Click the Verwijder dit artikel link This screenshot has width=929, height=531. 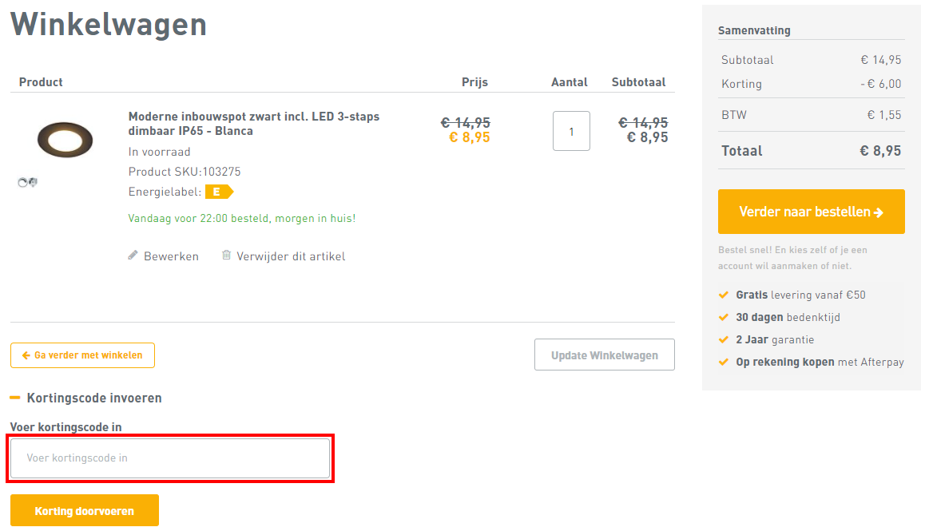tap(291, 256)
